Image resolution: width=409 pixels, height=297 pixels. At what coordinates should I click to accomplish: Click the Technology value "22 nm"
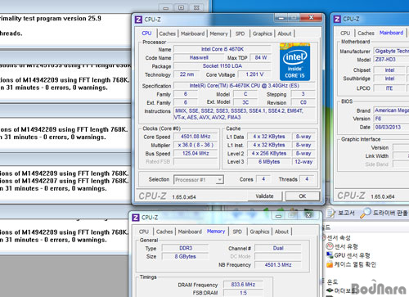pyautogui.click(x=187, y=74)
